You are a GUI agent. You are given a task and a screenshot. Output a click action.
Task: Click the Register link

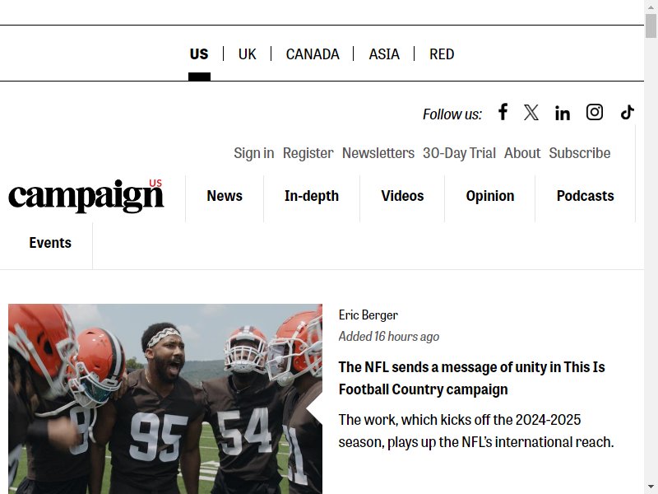click(308, 153)
